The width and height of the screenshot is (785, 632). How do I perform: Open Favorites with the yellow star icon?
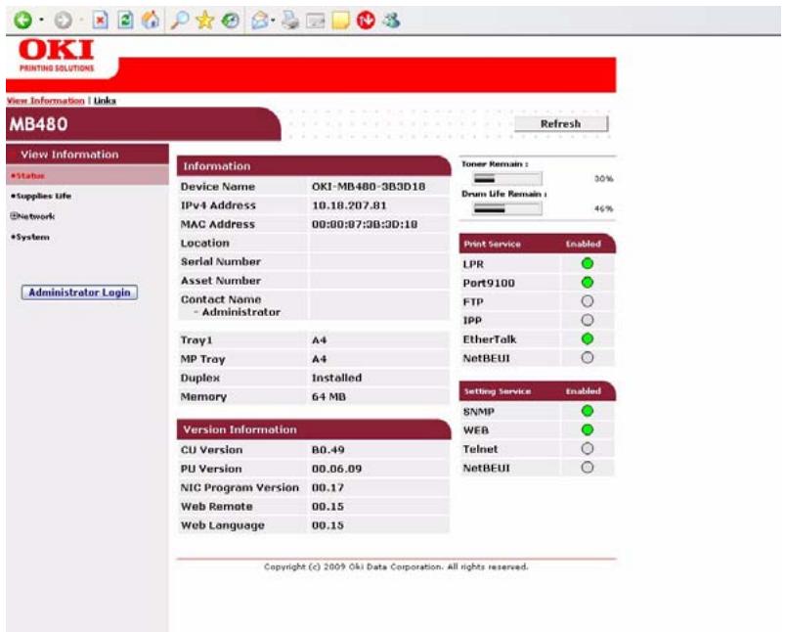204,20
